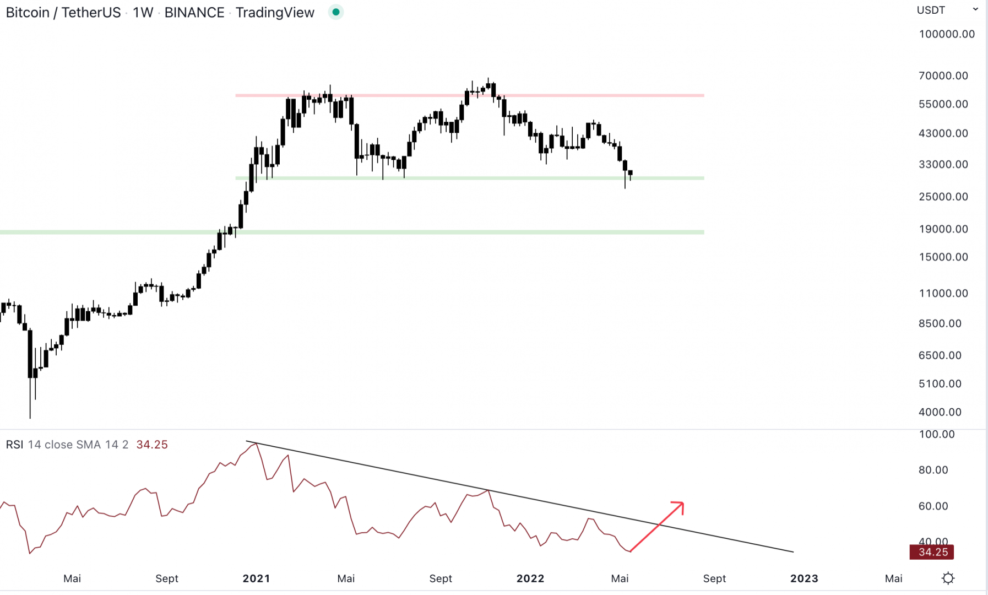Click the 5100.00 price axis label
Image resolution: width=988 pixels, height=595 pixels.
(x=940, y=384)
